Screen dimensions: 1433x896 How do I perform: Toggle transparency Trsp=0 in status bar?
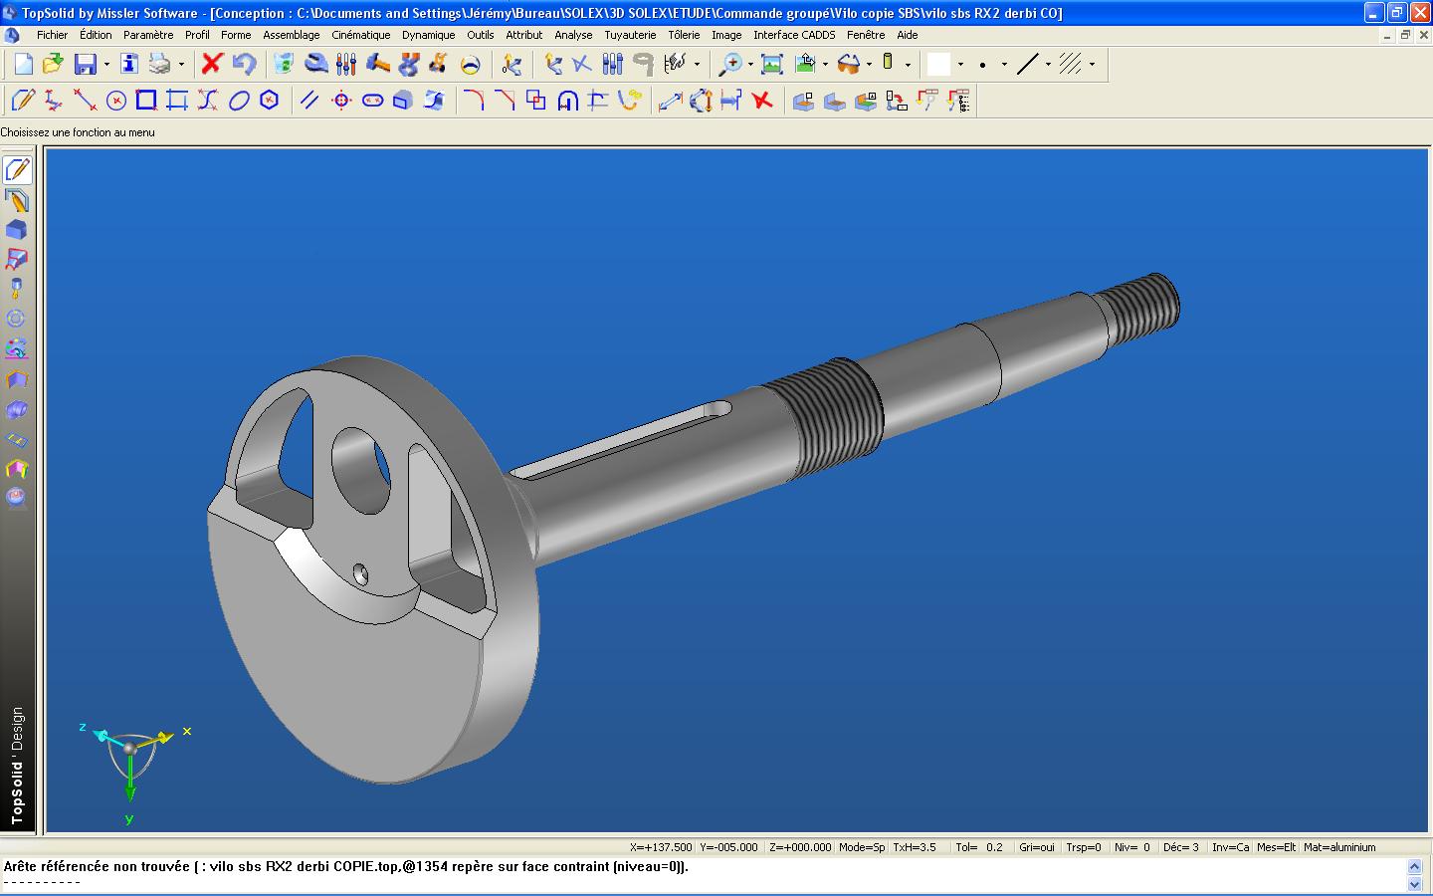click(1084, 847)
